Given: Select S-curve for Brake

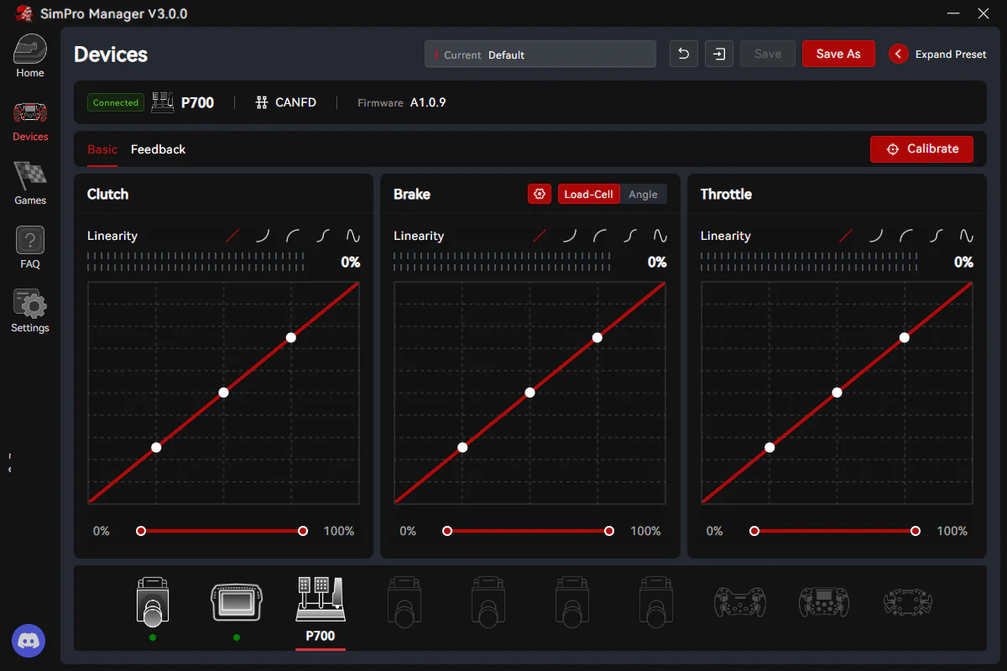Looking at the screenshot, I should coord(630,237).
